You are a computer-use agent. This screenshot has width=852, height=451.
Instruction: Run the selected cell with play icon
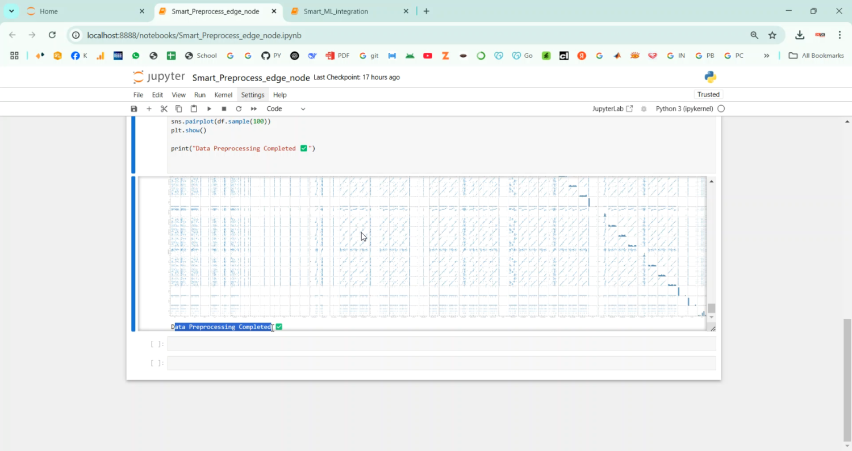point(209,108)
